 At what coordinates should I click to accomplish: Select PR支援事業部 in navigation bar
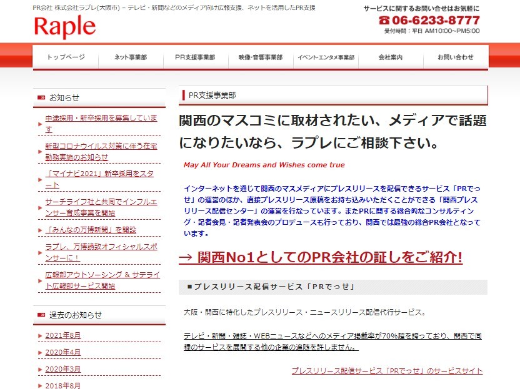click(x=194, y=57)
